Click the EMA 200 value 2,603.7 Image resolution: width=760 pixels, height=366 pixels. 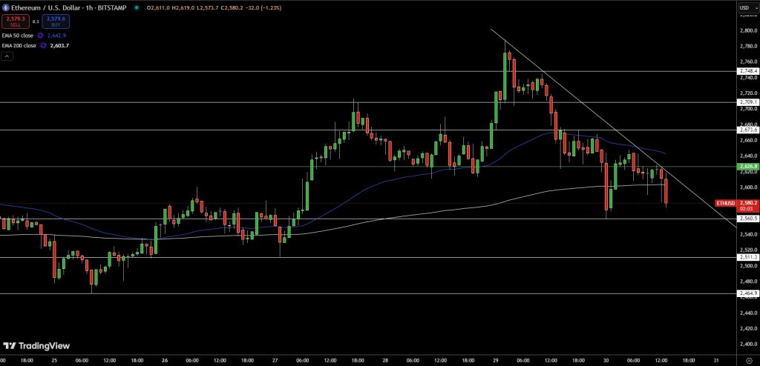59,45
